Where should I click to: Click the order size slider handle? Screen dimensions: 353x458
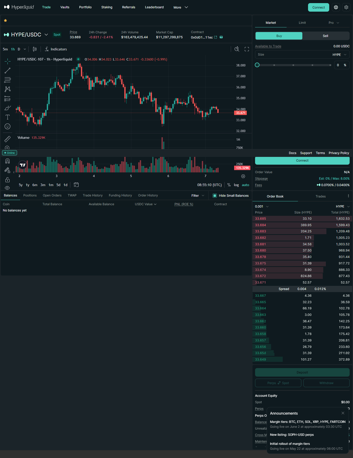point(257,65)
